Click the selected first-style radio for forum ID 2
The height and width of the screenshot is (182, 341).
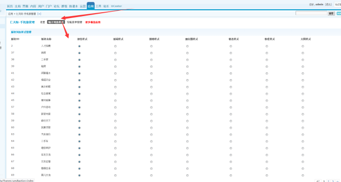[79, 46]
